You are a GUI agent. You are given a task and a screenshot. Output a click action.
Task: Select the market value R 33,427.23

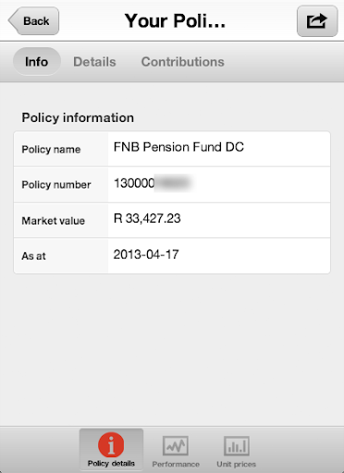(x=147, y=218)
